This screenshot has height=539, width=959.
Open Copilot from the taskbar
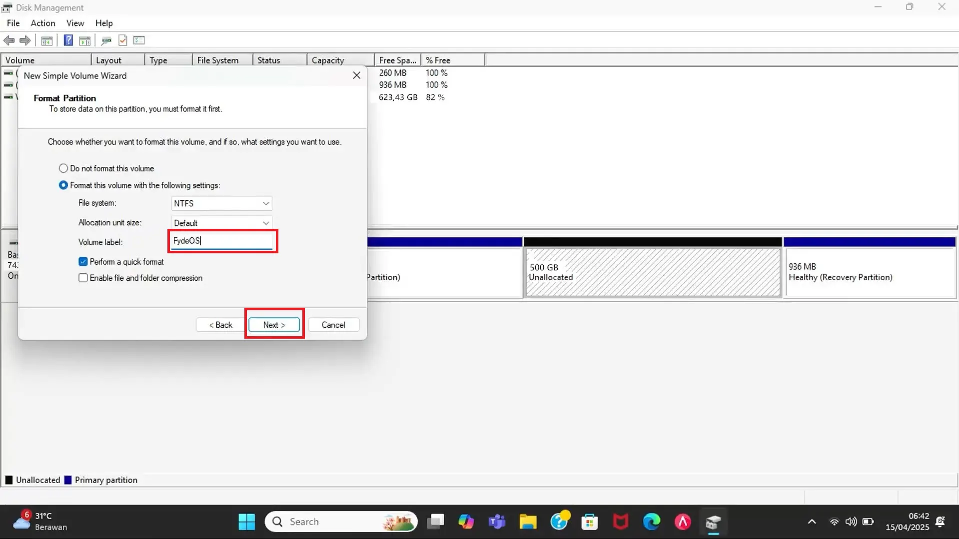tap(466, 522)
